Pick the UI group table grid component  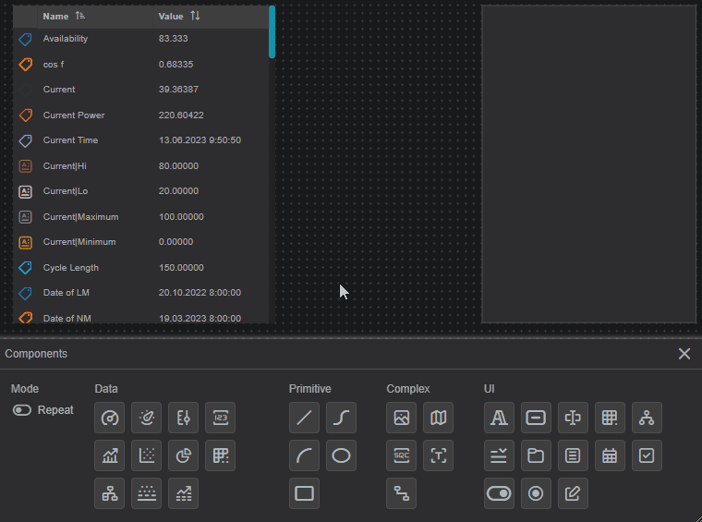pyautogui.click(x=610, y=418)
